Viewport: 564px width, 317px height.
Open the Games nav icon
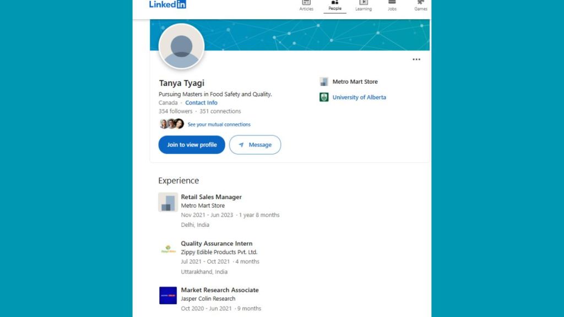(421, 5)
